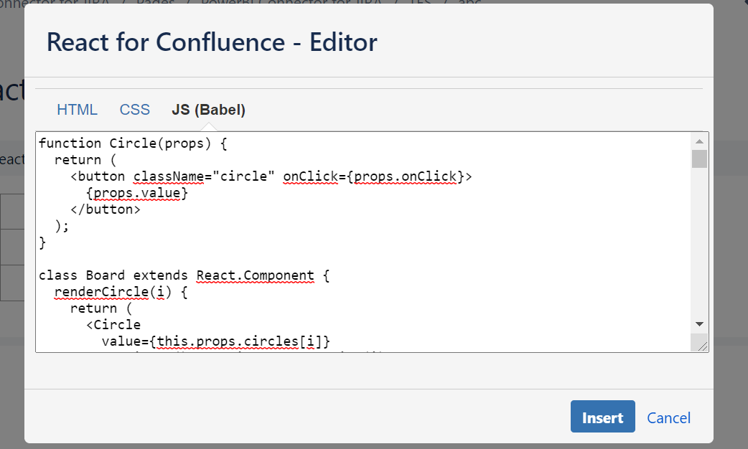Click the code editor scrollbar up arrow

point(699,141)
